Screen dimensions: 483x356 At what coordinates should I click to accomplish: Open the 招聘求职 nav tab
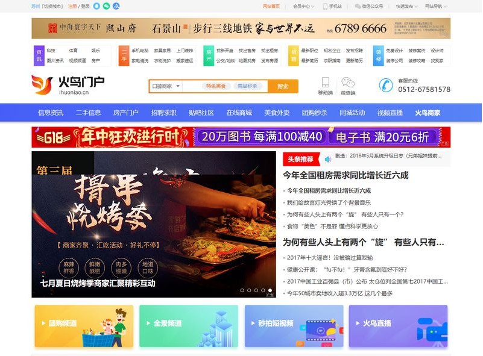[x=163, y=113]
